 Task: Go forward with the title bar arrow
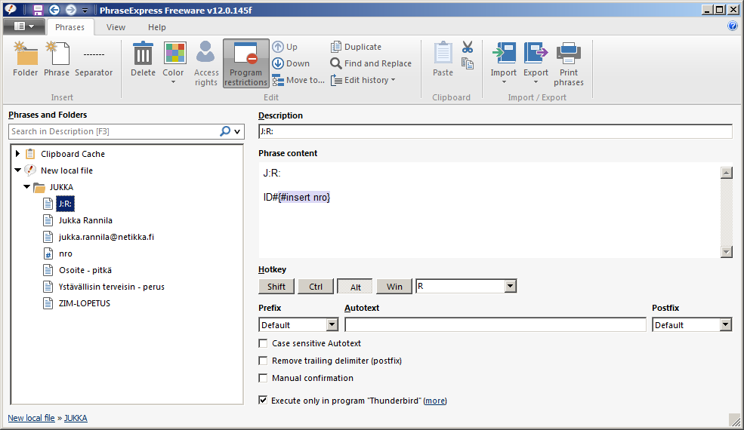point(70,10)
